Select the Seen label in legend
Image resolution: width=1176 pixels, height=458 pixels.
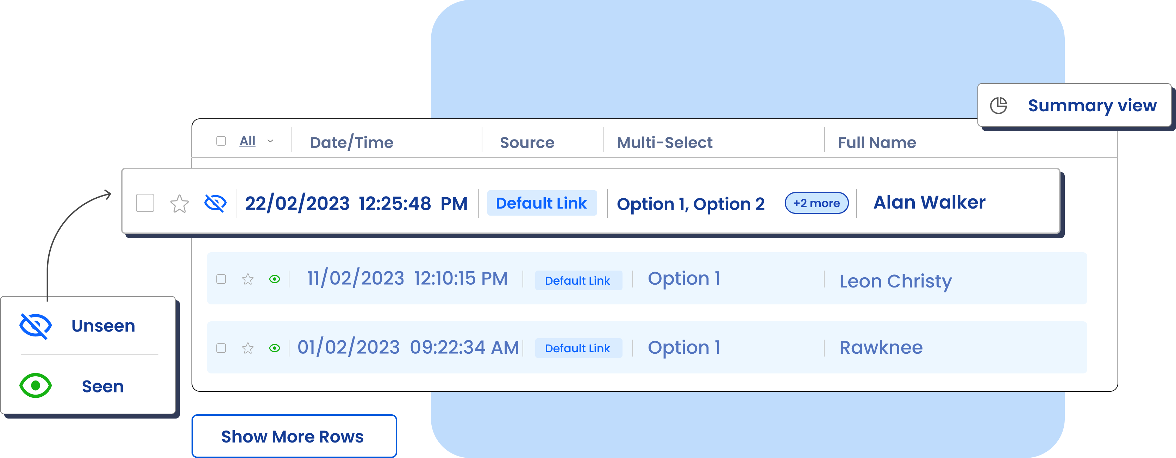click(103, 386)
